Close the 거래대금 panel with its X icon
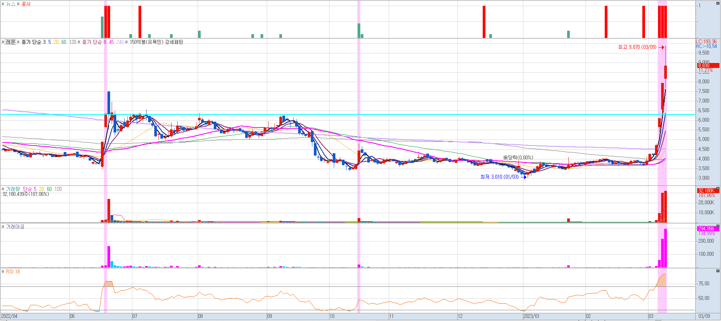Image resolution: width=721 pixels, height=321 pixels. 718,226
